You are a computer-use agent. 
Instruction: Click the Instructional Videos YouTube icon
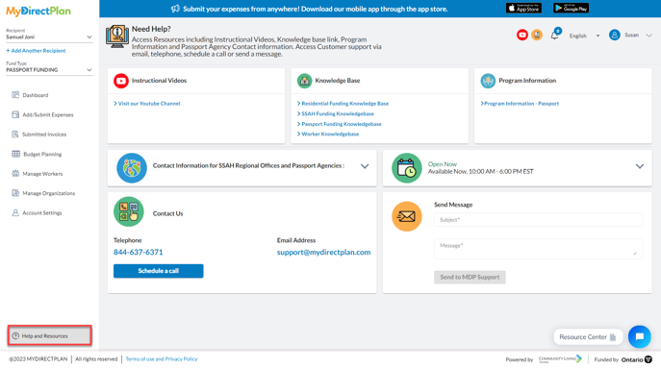click(121, 81)
